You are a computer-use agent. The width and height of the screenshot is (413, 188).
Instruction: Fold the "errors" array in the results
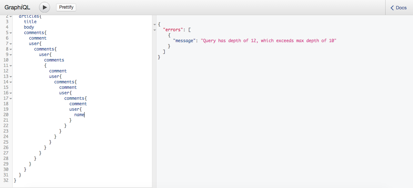pos(155,30)
